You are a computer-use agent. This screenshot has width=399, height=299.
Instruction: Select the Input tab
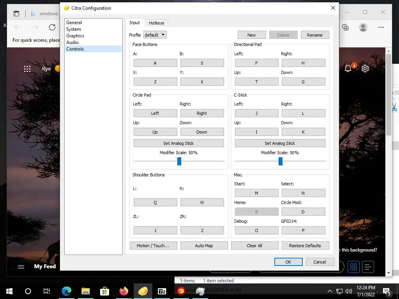click(x=134, y=23)
